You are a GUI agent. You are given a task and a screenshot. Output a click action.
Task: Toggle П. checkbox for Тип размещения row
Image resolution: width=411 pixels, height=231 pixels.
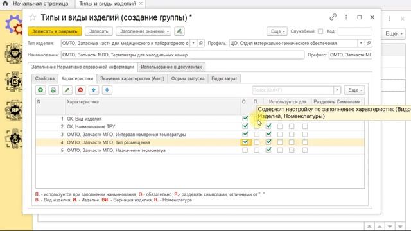pos(257,142)
